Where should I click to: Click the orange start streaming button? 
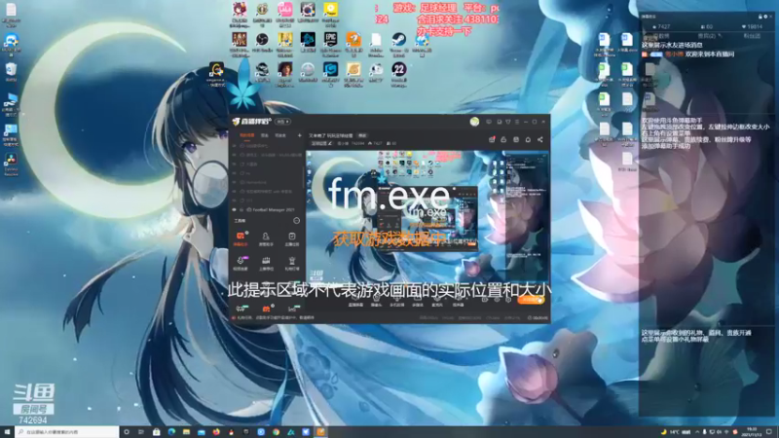coord(531,300)
